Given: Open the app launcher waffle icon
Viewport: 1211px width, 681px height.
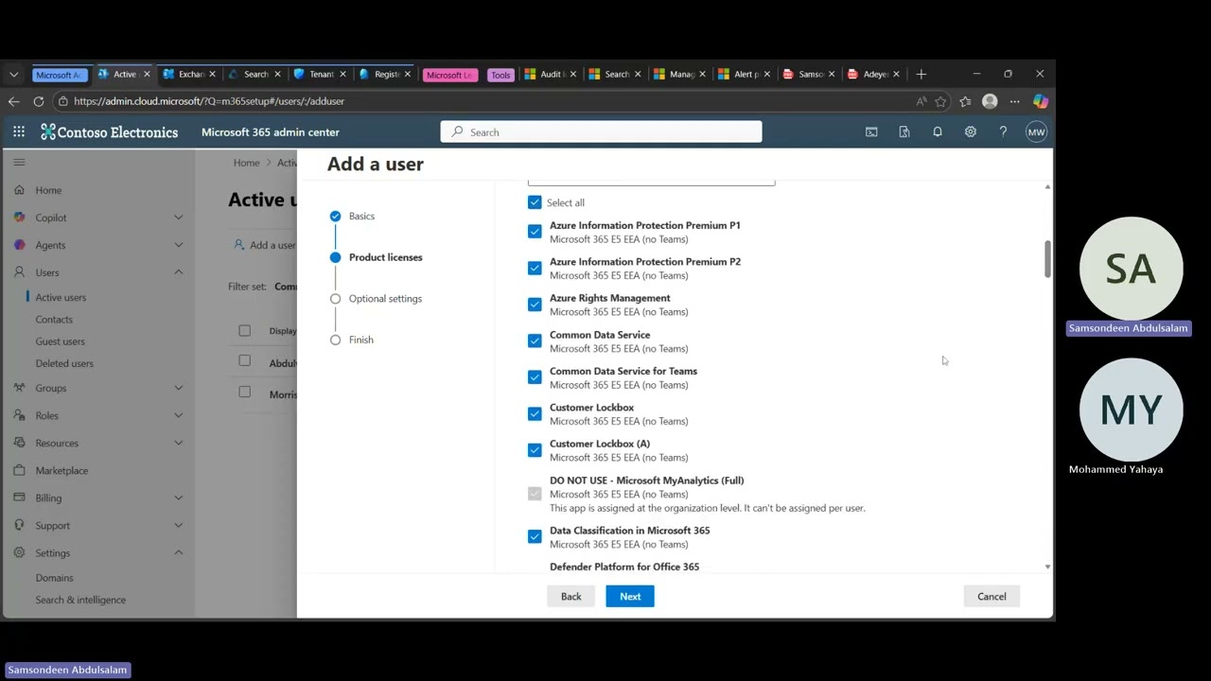Looking at the screenshot, I should click(x=19, y=132).
